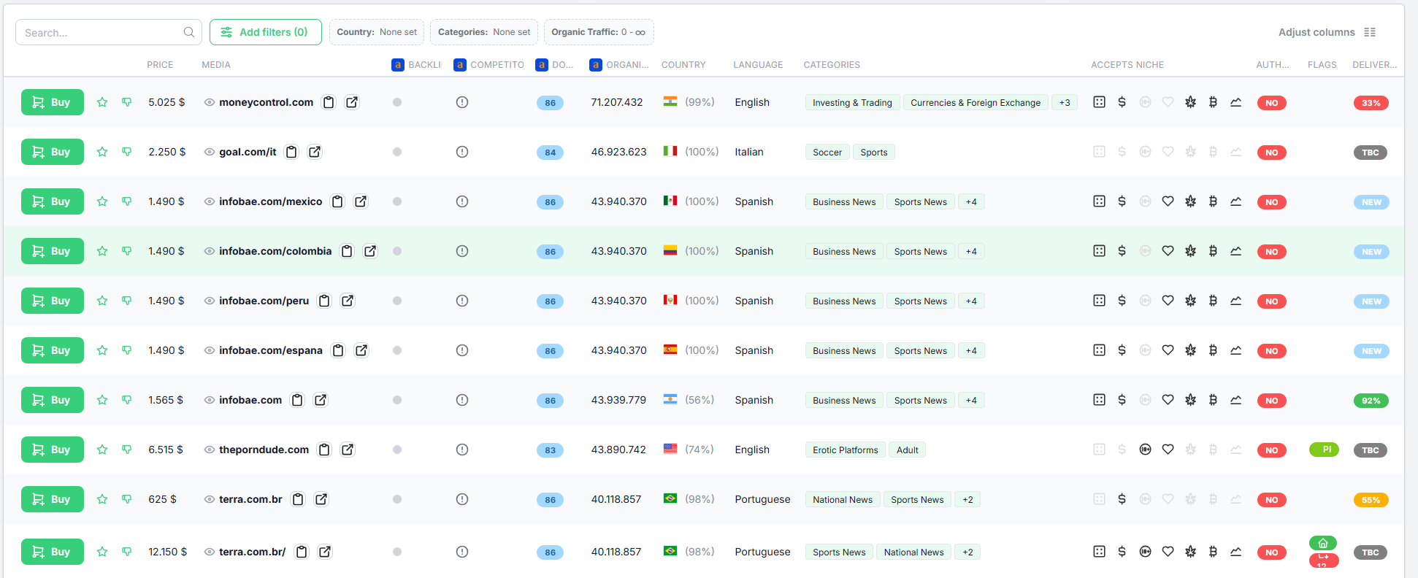
Task: Open Adjust columns icon
Action: (x=1370, y=32)
